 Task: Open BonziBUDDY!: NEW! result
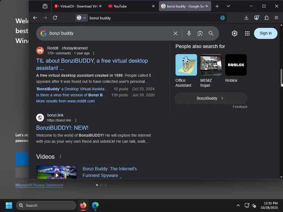pyautogui.click(x=62, y=128)
